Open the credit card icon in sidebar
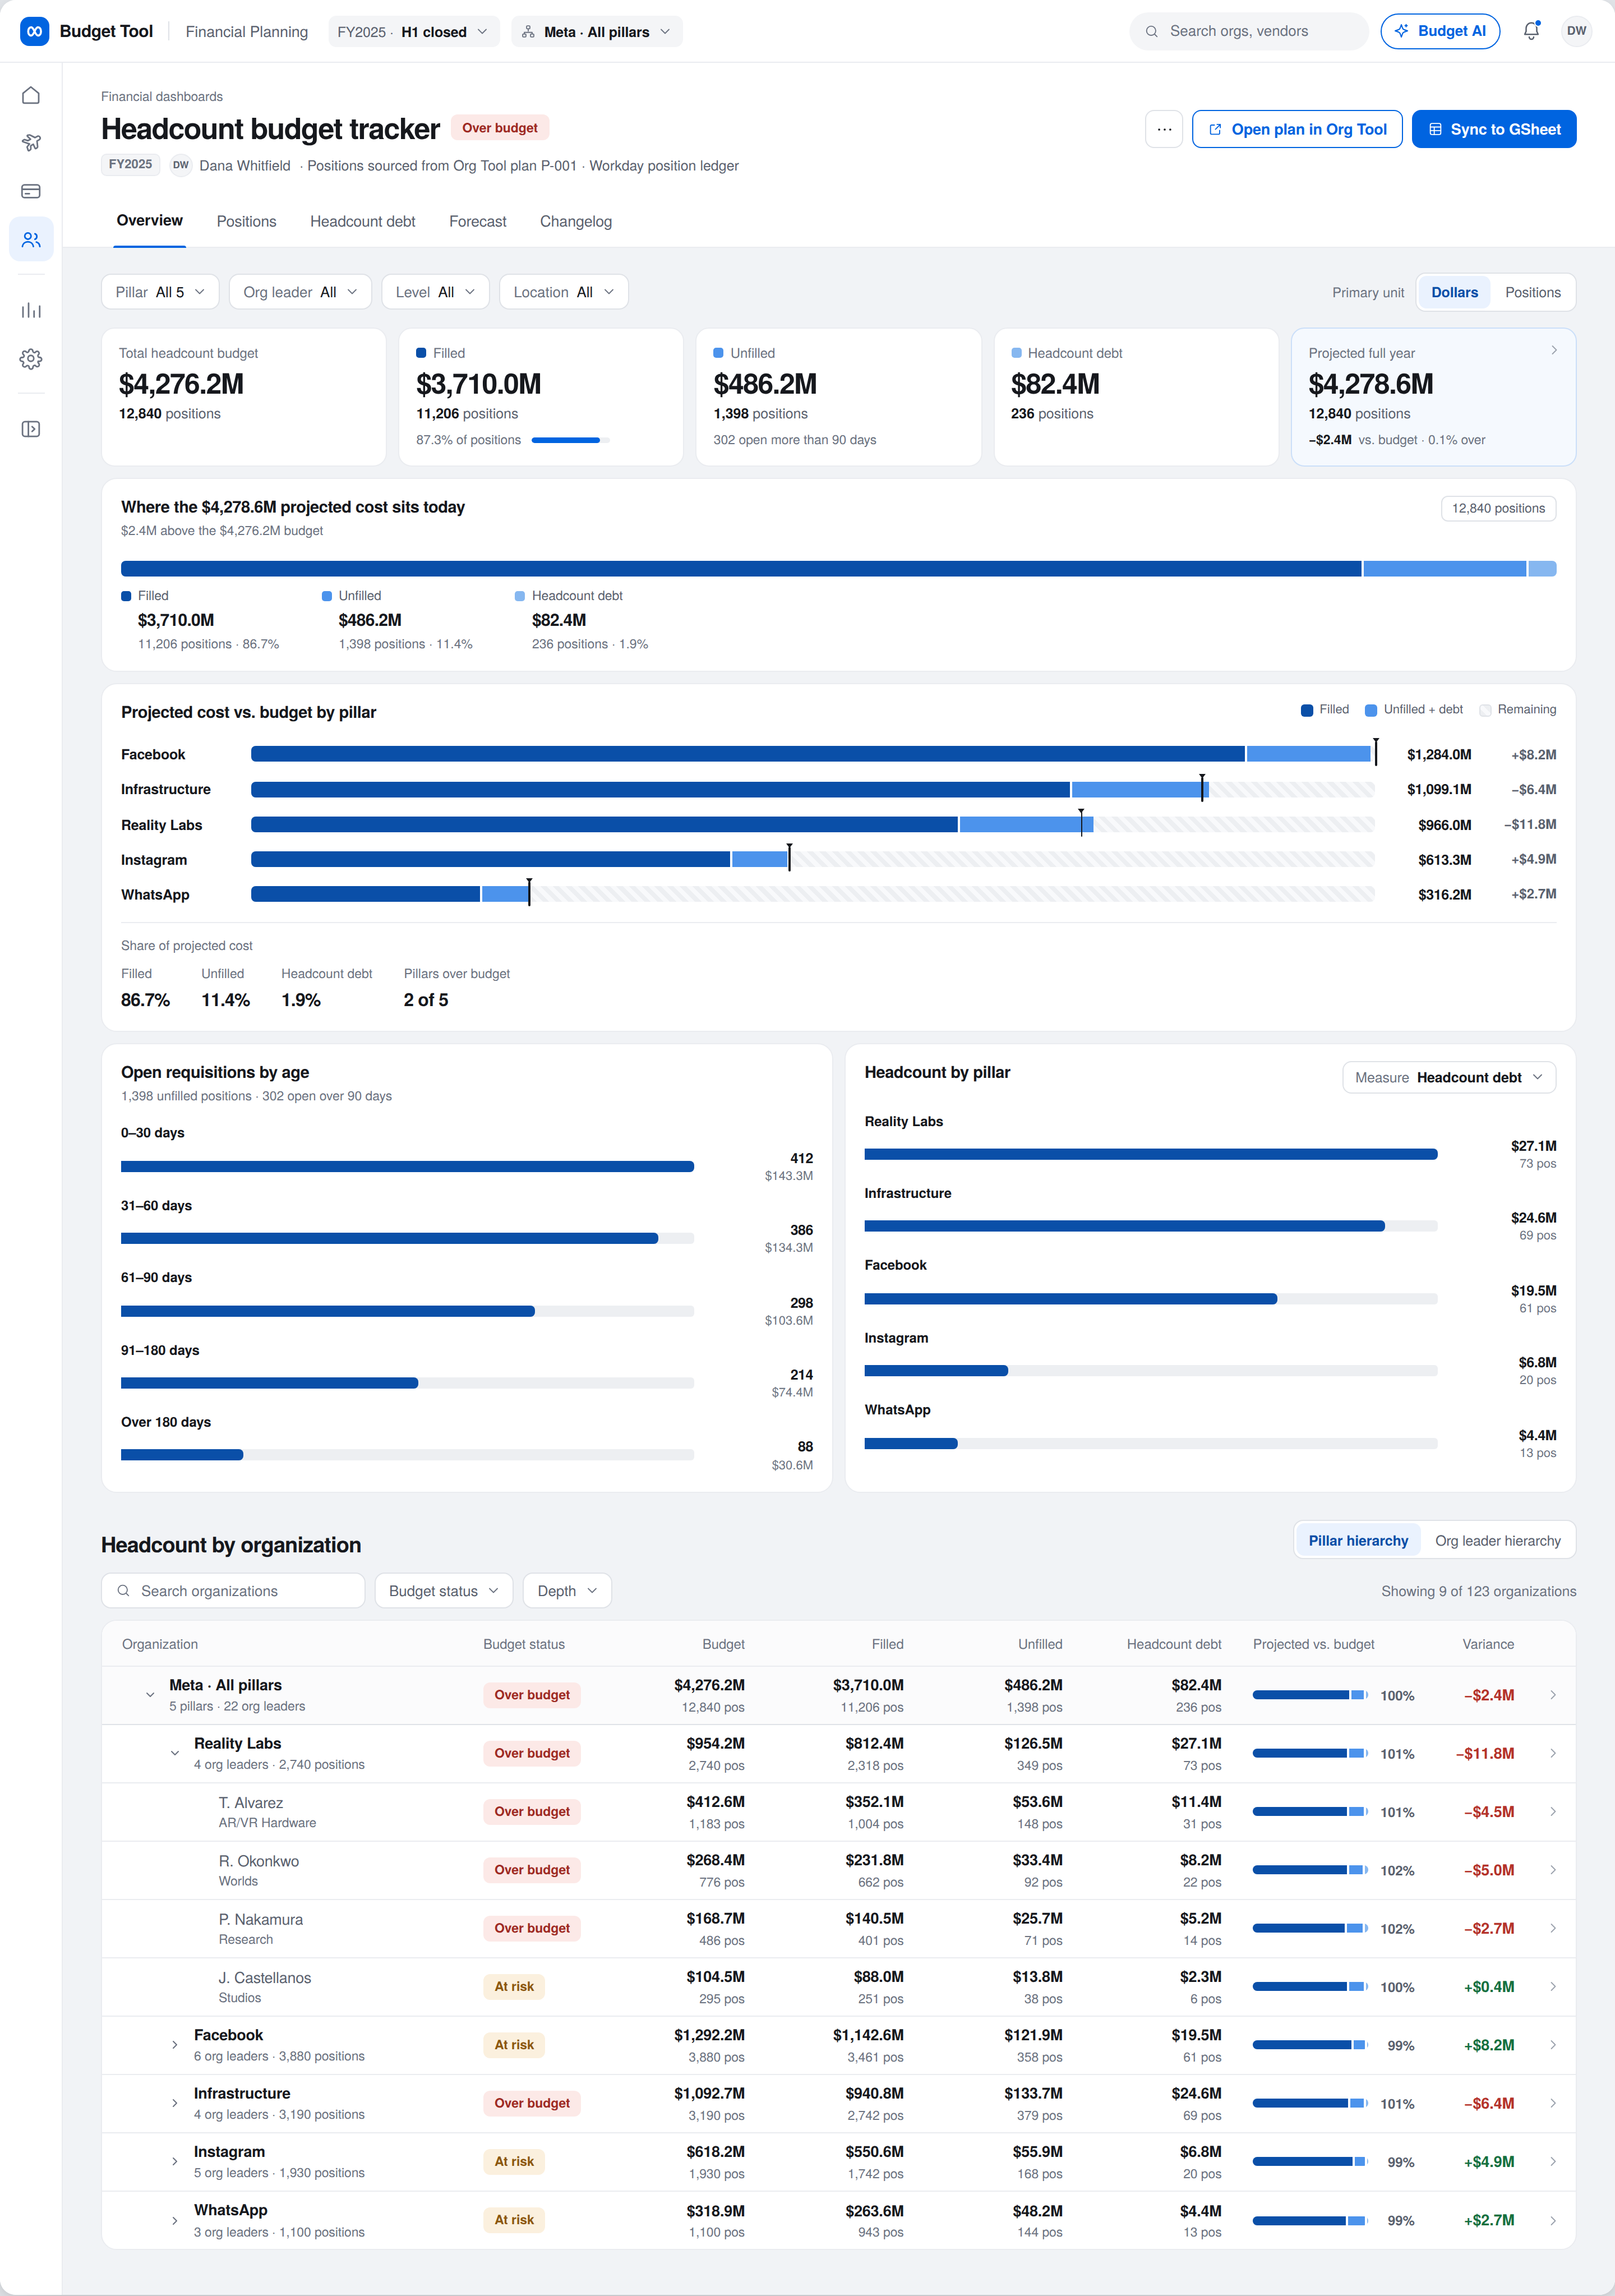The height and width of the screenshot is (2296, 1615). [31, 191]
